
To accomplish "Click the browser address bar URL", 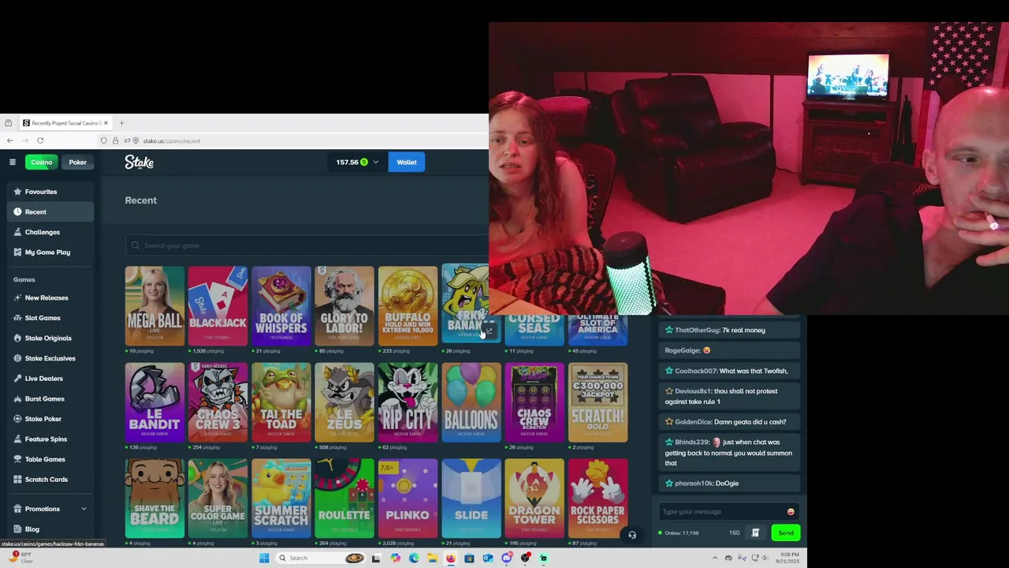I will [x=171, y=141].
